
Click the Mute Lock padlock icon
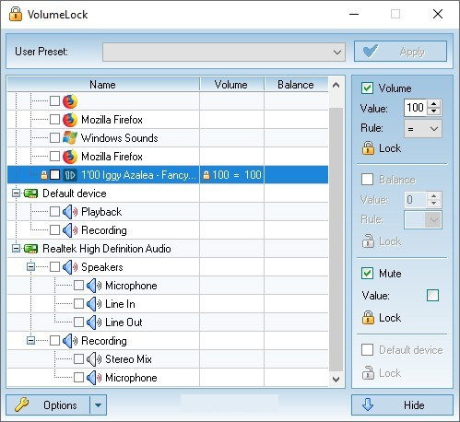pos(368,318)
